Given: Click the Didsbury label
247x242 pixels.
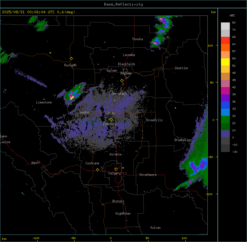Looking at the screenshot, I should 109,124.
